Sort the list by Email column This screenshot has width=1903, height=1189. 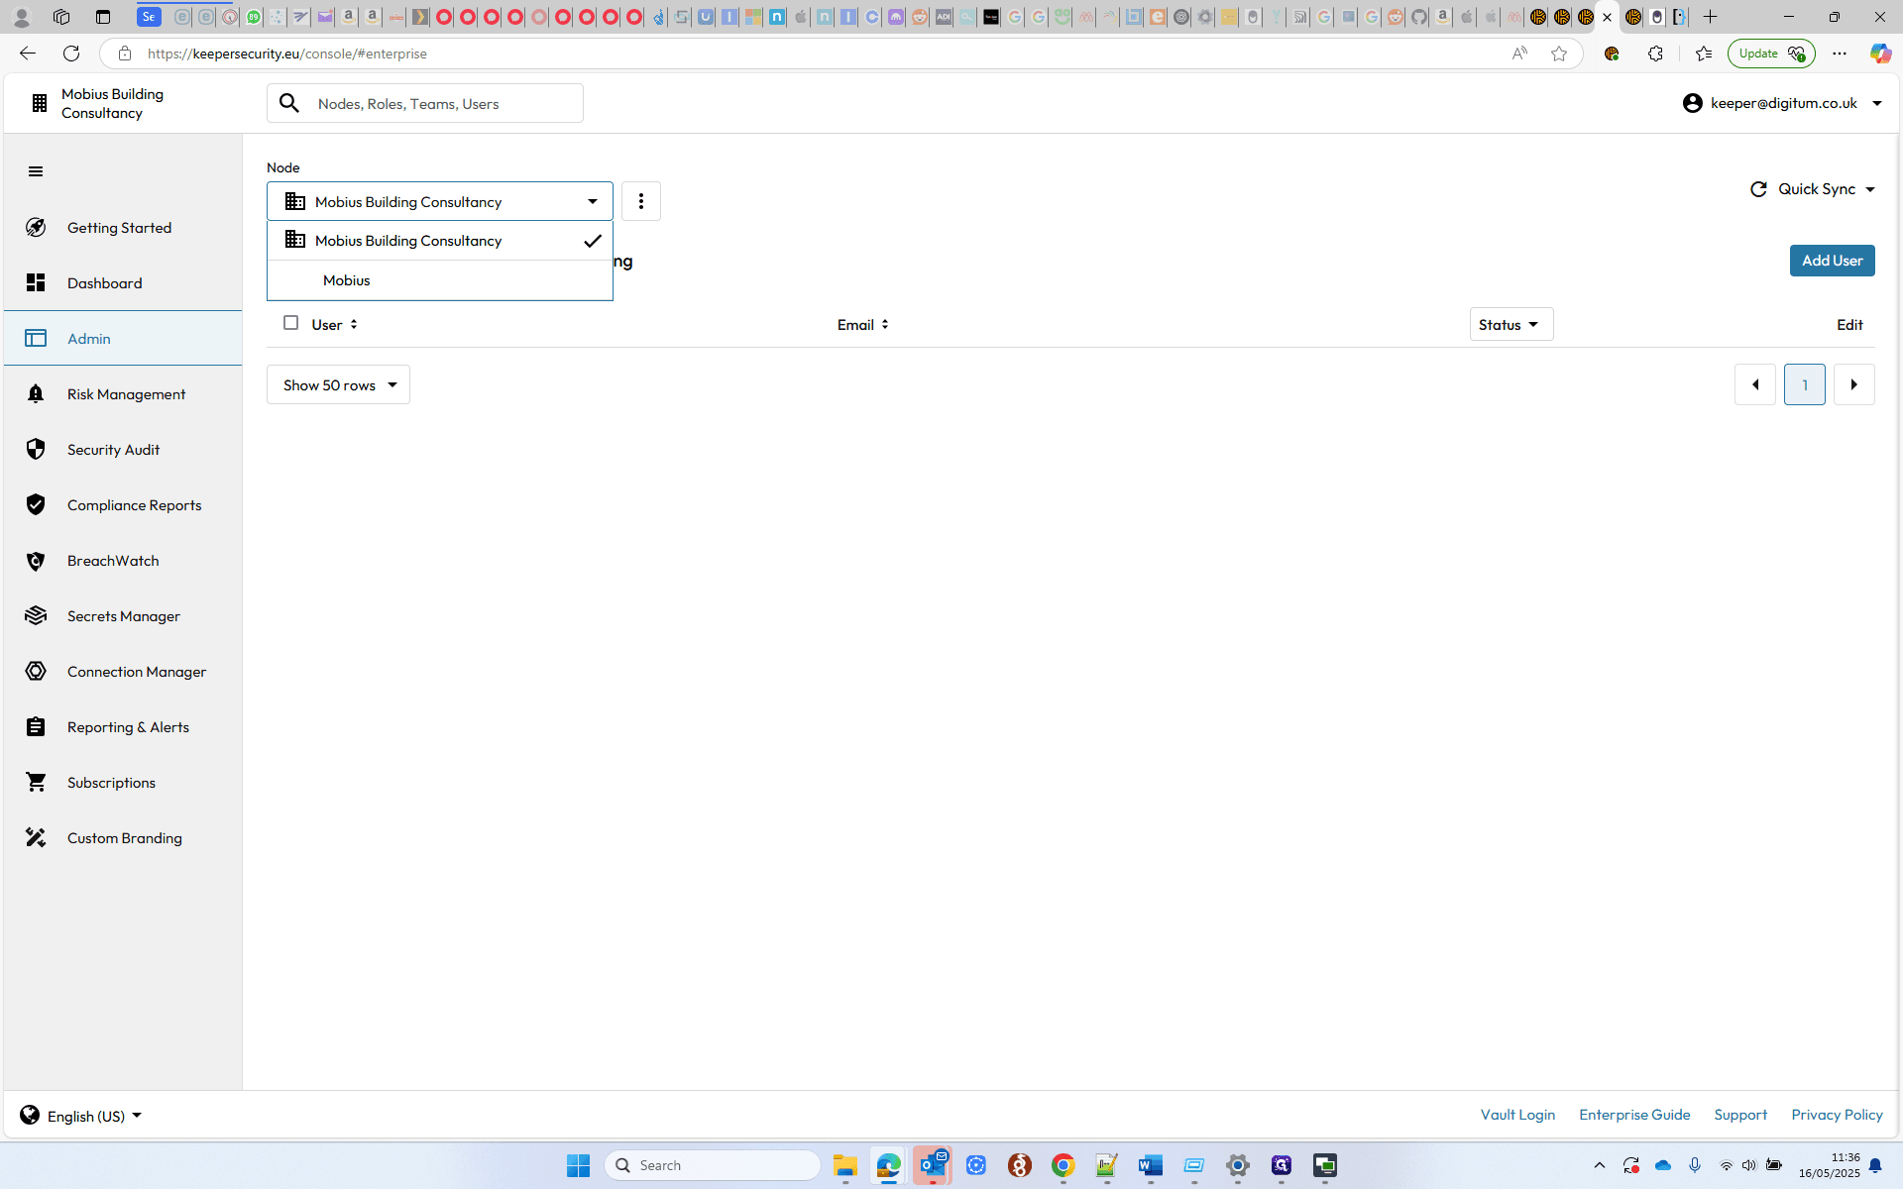[863, 325]
